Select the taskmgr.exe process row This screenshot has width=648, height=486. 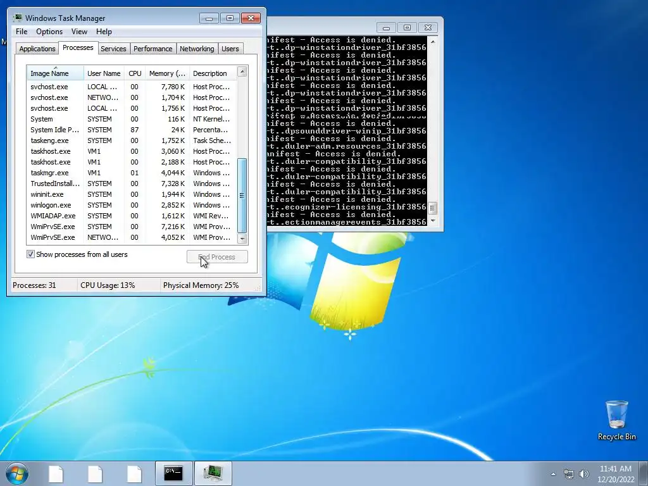[x=132, y=173]
